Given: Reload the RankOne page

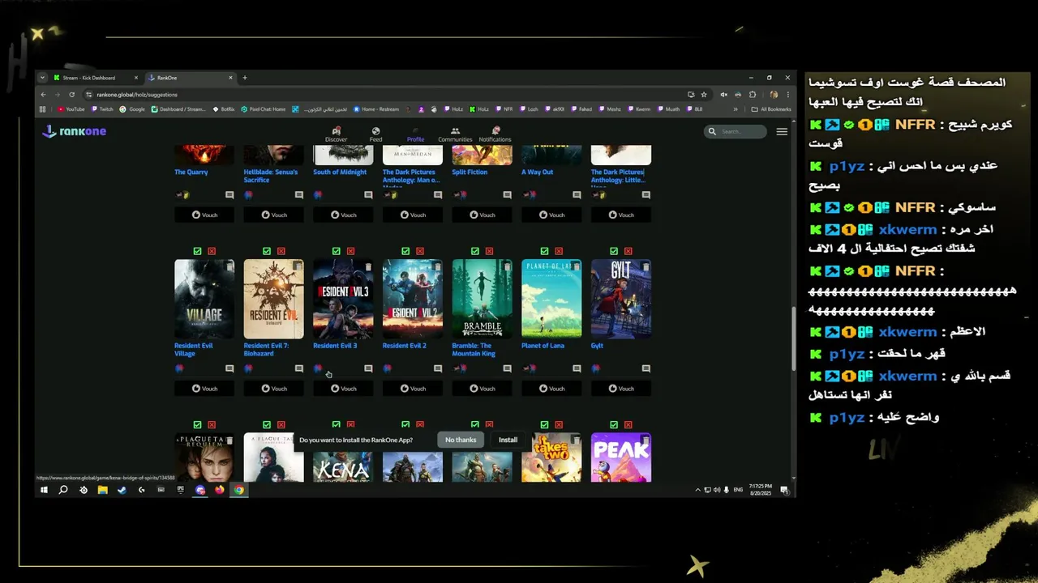Looking at the screenshot, I should pos(71,94).
